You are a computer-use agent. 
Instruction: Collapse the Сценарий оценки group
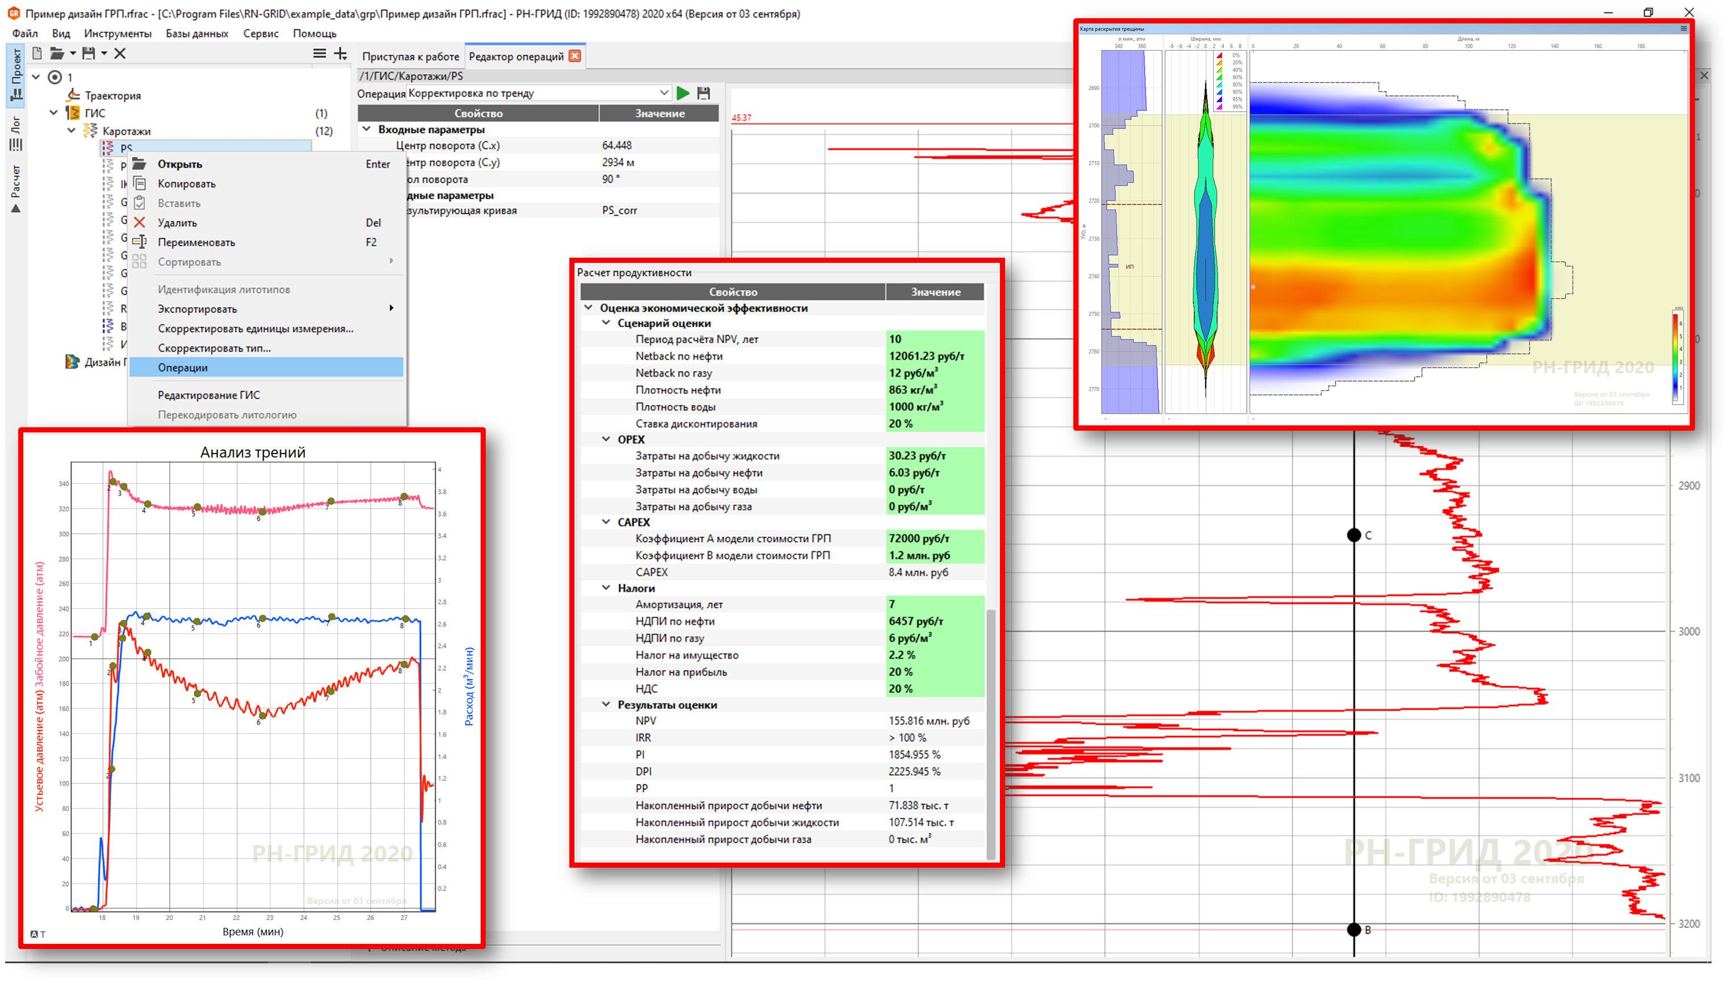pyautogui.click(x=606, y=323)
